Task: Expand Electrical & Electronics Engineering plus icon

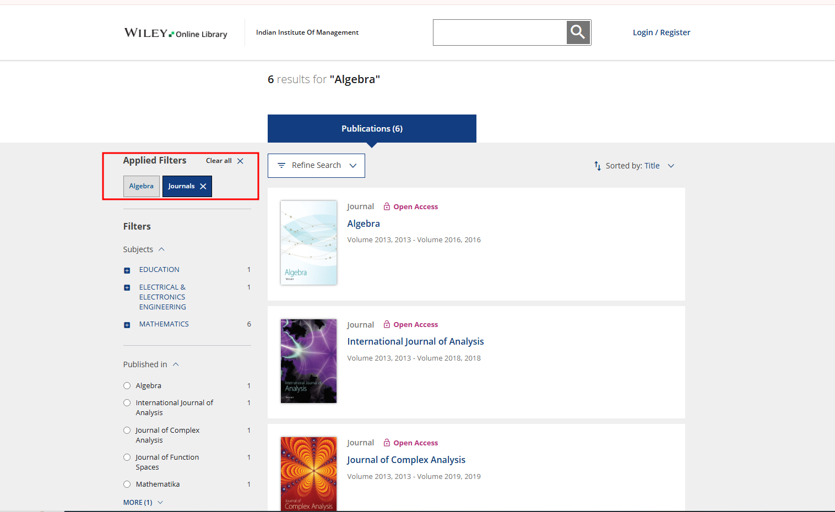Action: point(127,287)
